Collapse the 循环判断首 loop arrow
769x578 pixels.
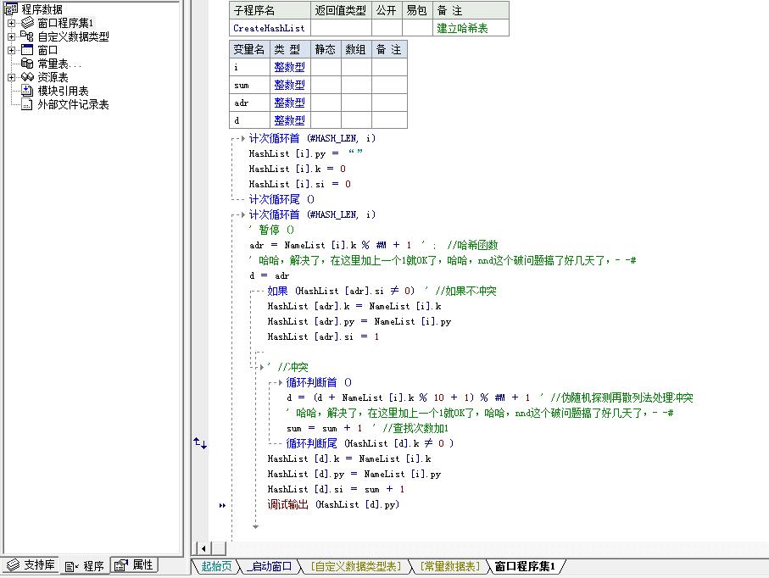click(280, 382)
